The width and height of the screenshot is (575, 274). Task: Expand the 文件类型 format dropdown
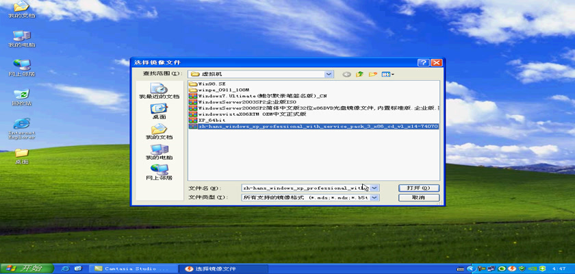[x=374, y=197]
